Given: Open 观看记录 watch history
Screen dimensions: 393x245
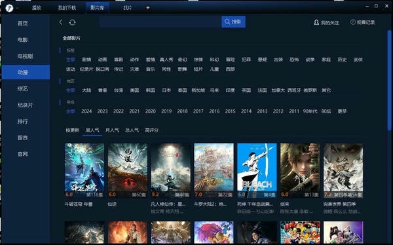Looking at the screenshot, I should [x=362, y=22].
